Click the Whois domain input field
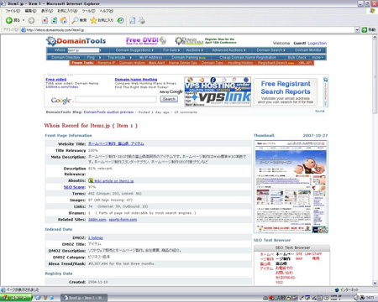The width and height of the screenshot is (378, 302). pyautogui.click(x=83, y=50)
